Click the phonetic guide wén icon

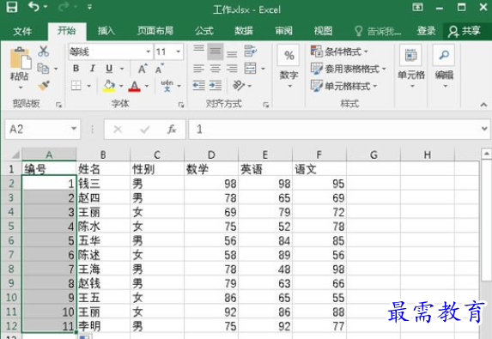click(x=167, y=86)
